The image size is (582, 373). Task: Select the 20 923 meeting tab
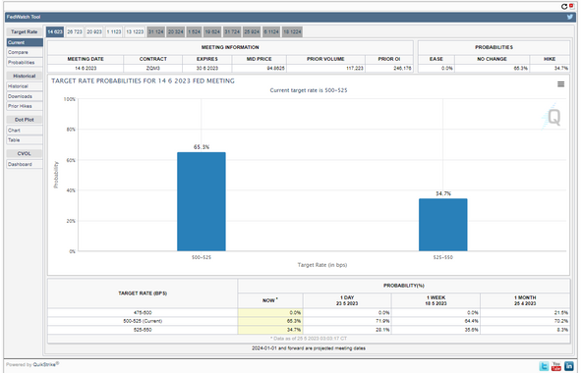pos(94,31)
